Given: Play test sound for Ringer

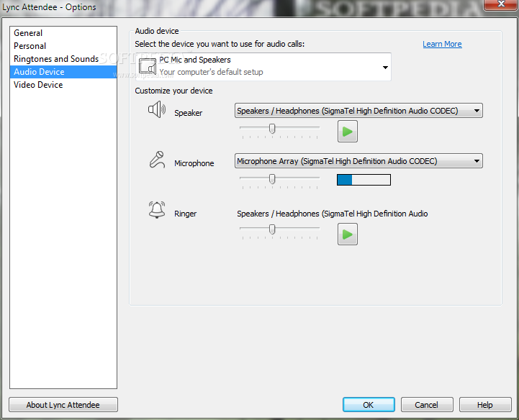Looking at the screenshot, I should click(x=347, y=234).
